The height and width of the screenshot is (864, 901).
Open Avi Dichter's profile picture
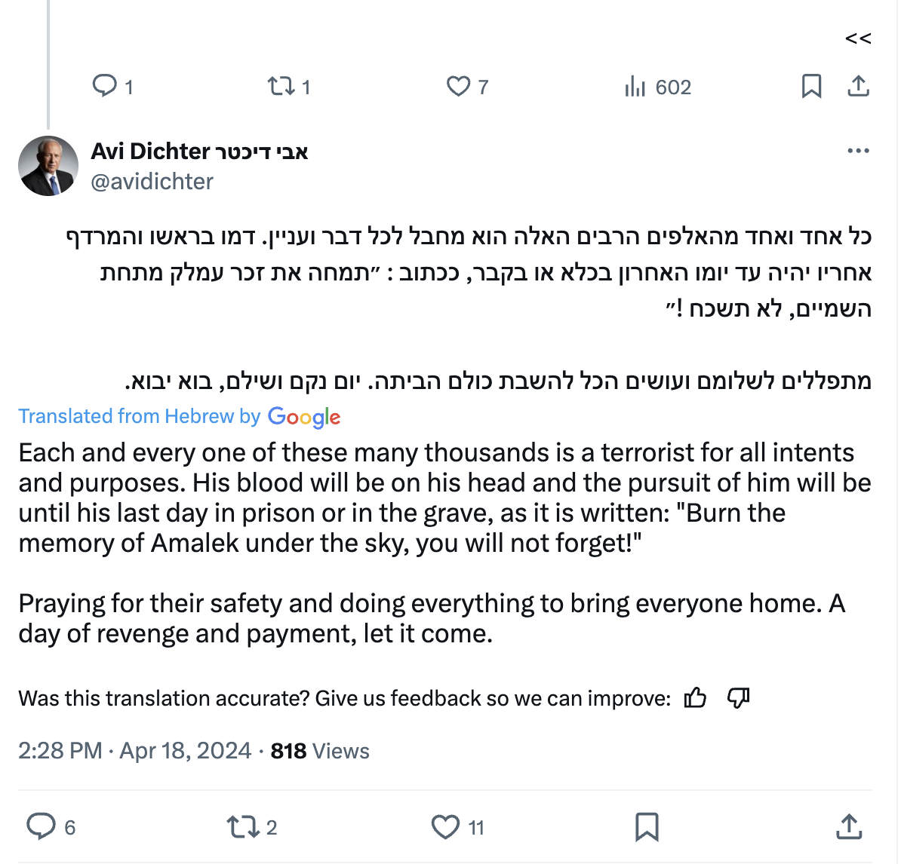[48, 166]
